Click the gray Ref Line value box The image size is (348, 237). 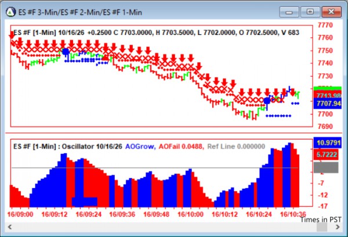pos(326,167)
